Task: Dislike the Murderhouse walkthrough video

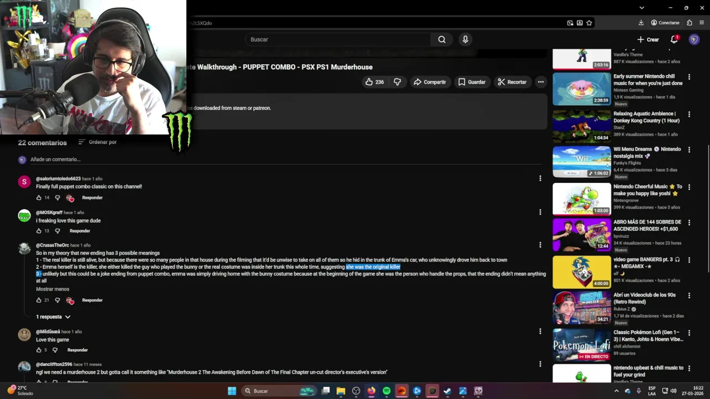Action: (x=397, y=82)
